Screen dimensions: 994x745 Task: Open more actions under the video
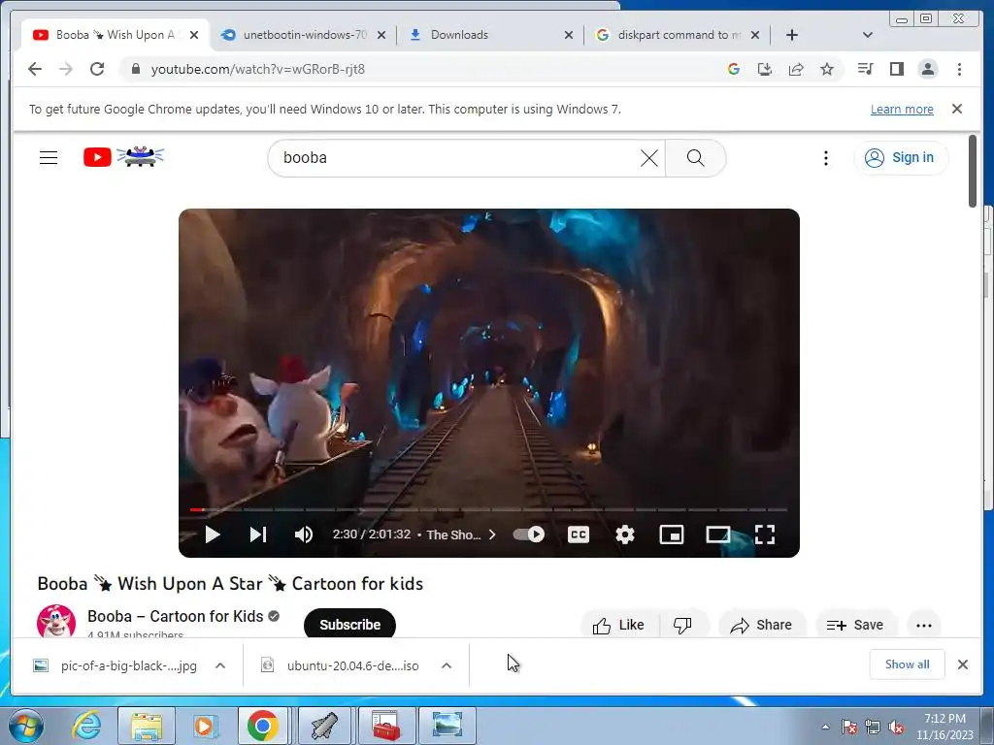pyautogui.click(x=924, y=625)
